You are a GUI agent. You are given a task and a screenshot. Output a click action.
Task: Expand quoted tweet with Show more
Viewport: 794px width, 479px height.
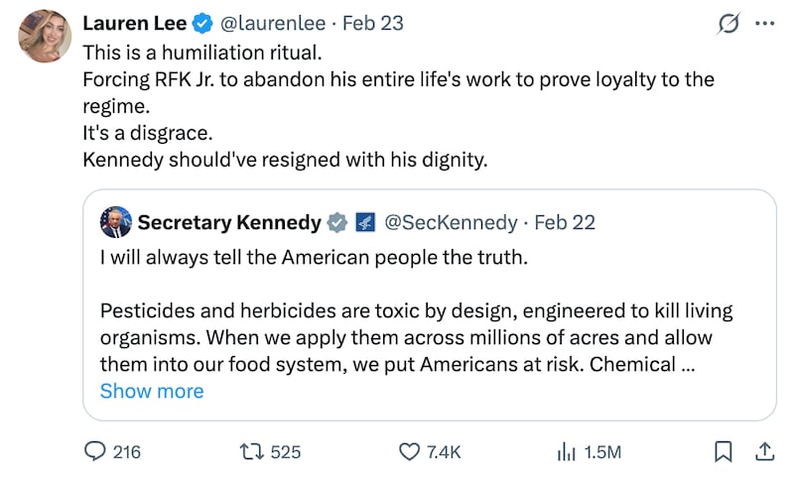152,391
